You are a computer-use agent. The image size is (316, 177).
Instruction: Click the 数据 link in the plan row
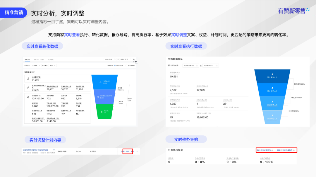(x=123, y=152)
